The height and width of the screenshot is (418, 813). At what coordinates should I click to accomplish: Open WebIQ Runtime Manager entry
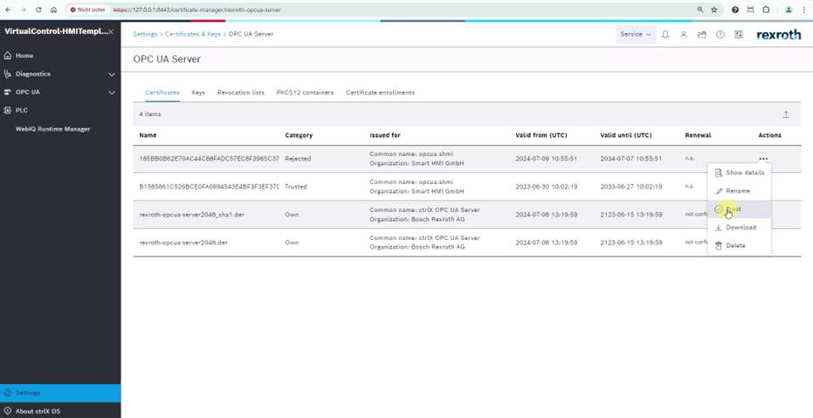(x=52, y=129)
